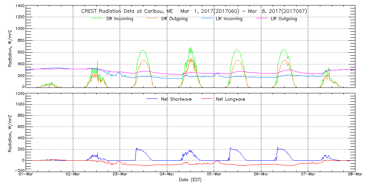
Task: Select the LW Outgoing legend entry
Action: click(x=284, y=19)
